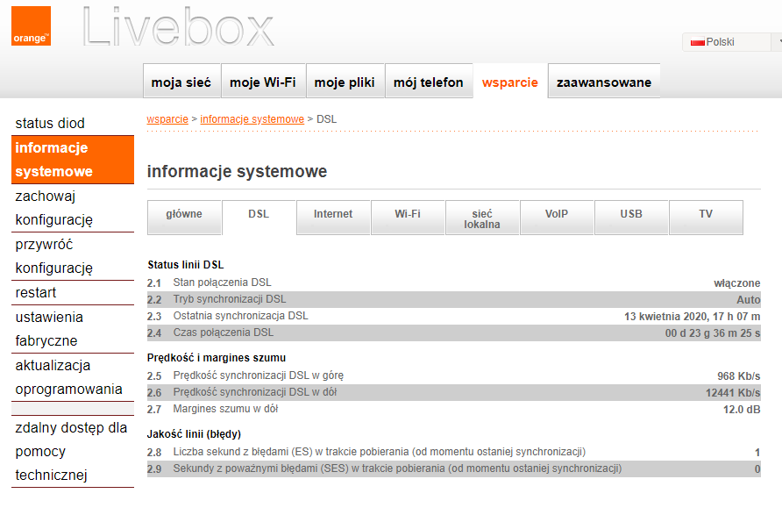Switch to the Internet tab

click(x=333, y=215)
